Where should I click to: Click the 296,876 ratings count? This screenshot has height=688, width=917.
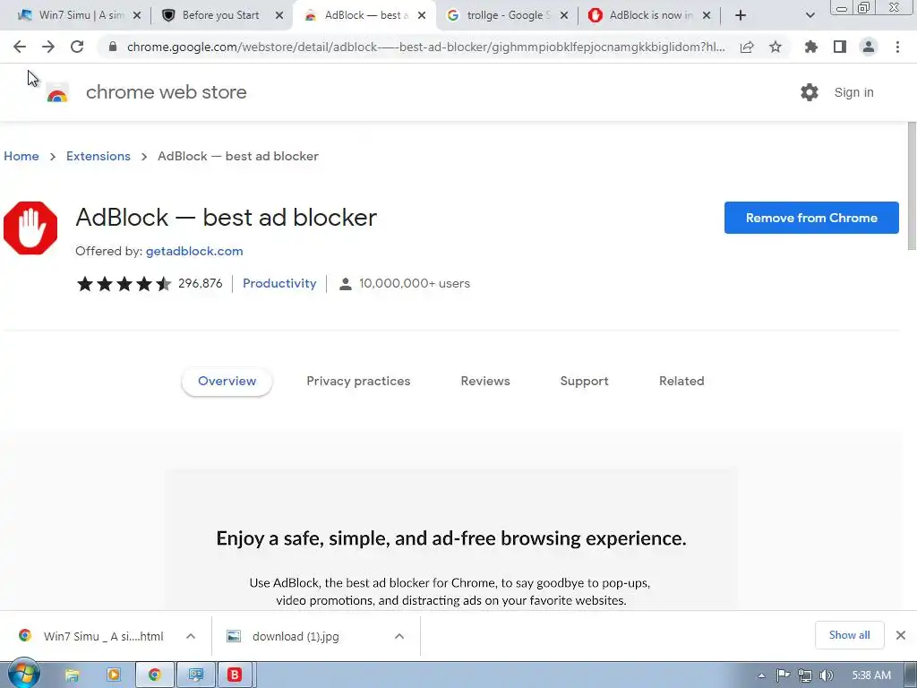tap(200, 283)
